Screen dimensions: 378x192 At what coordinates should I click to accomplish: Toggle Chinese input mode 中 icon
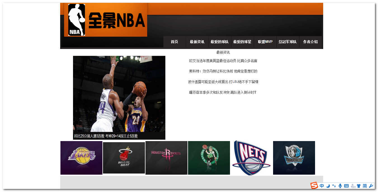pyautogui.click(x=322, y=186)
